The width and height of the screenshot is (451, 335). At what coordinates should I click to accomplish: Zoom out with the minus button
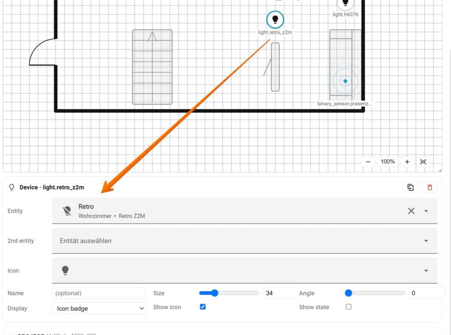368,162
